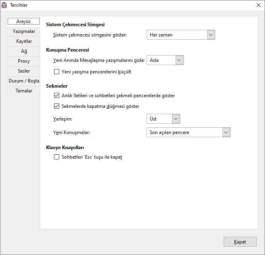Enable closing chats with Esc key
The image size is (265, 255).
pyautogui.click(x=56, y=157)
